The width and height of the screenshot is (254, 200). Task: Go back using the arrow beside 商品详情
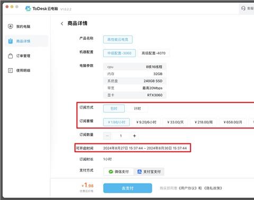62,23
